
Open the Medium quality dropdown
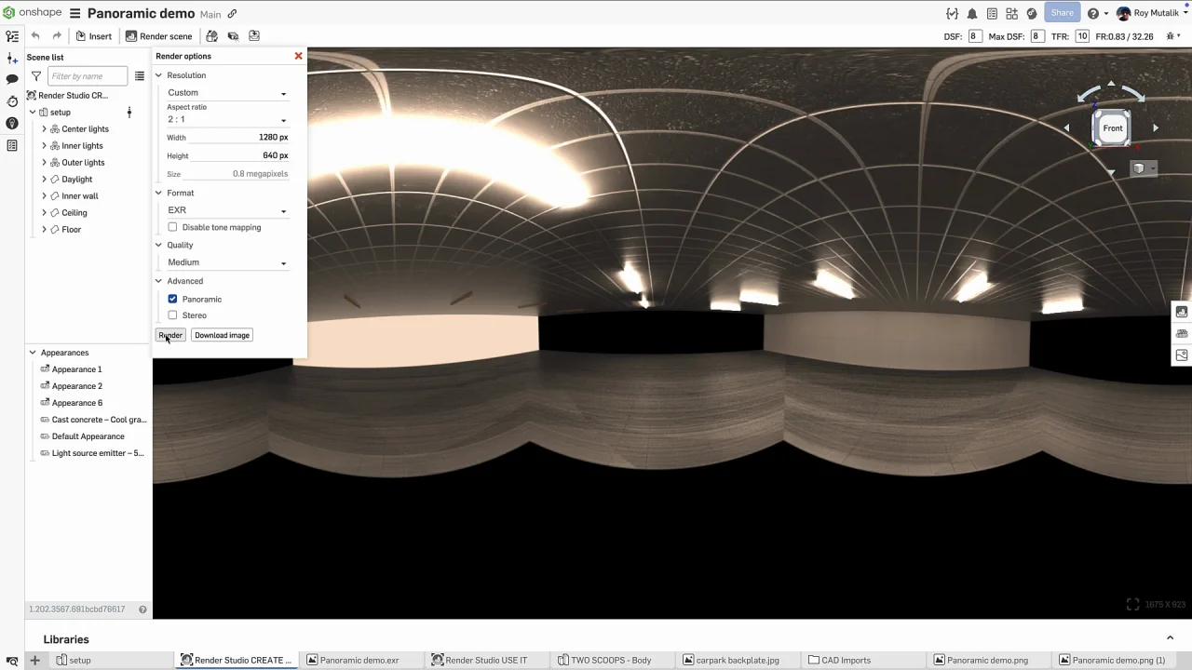click(226, 262)
